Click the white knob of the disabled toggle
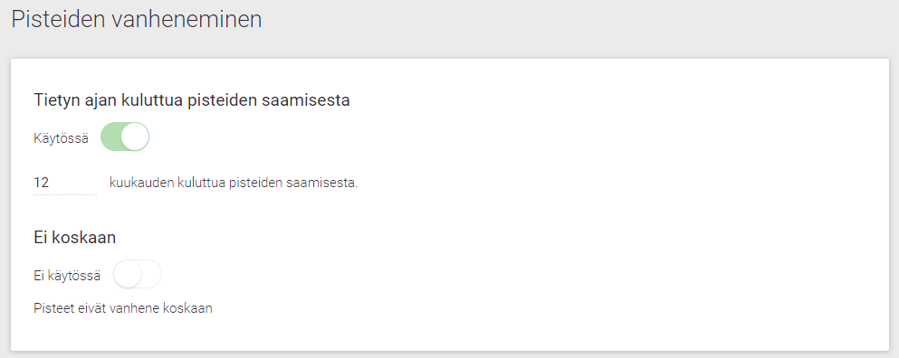Screen dimensions: 899x358 click(128, 275)
